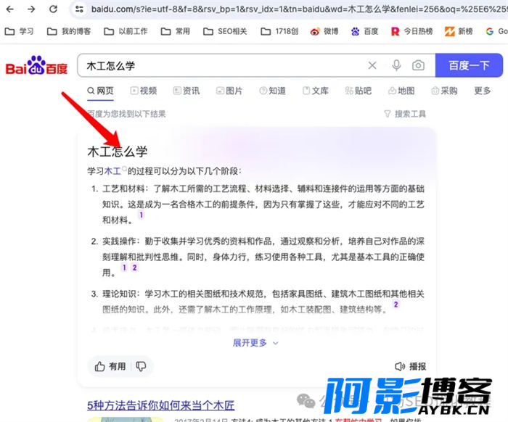Reload the page with the refresh icon
This screenshot has height=422, width=508.
pyautogui.click(x=53, y=9)
